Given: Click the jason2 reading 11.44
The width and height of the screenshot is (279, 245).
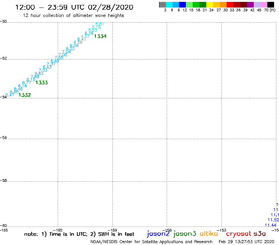Looking at the screenshot, I should point(270,225).
